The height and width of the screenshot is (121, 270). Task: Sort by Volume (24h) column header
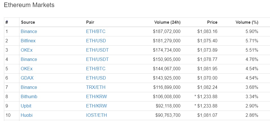coord(167,22)
